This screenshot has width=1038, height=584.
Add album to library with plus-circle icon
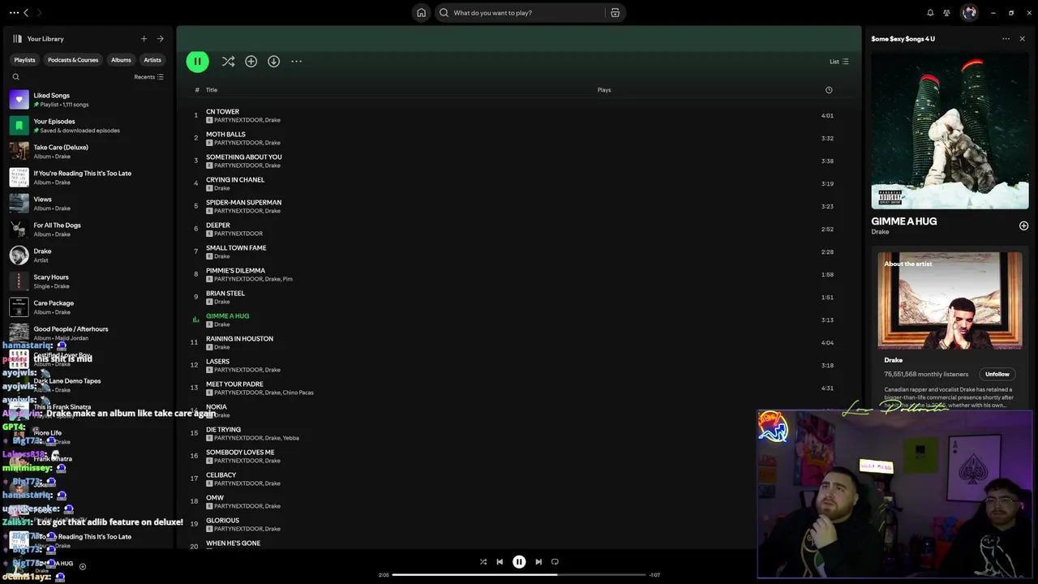click(251, 62)
